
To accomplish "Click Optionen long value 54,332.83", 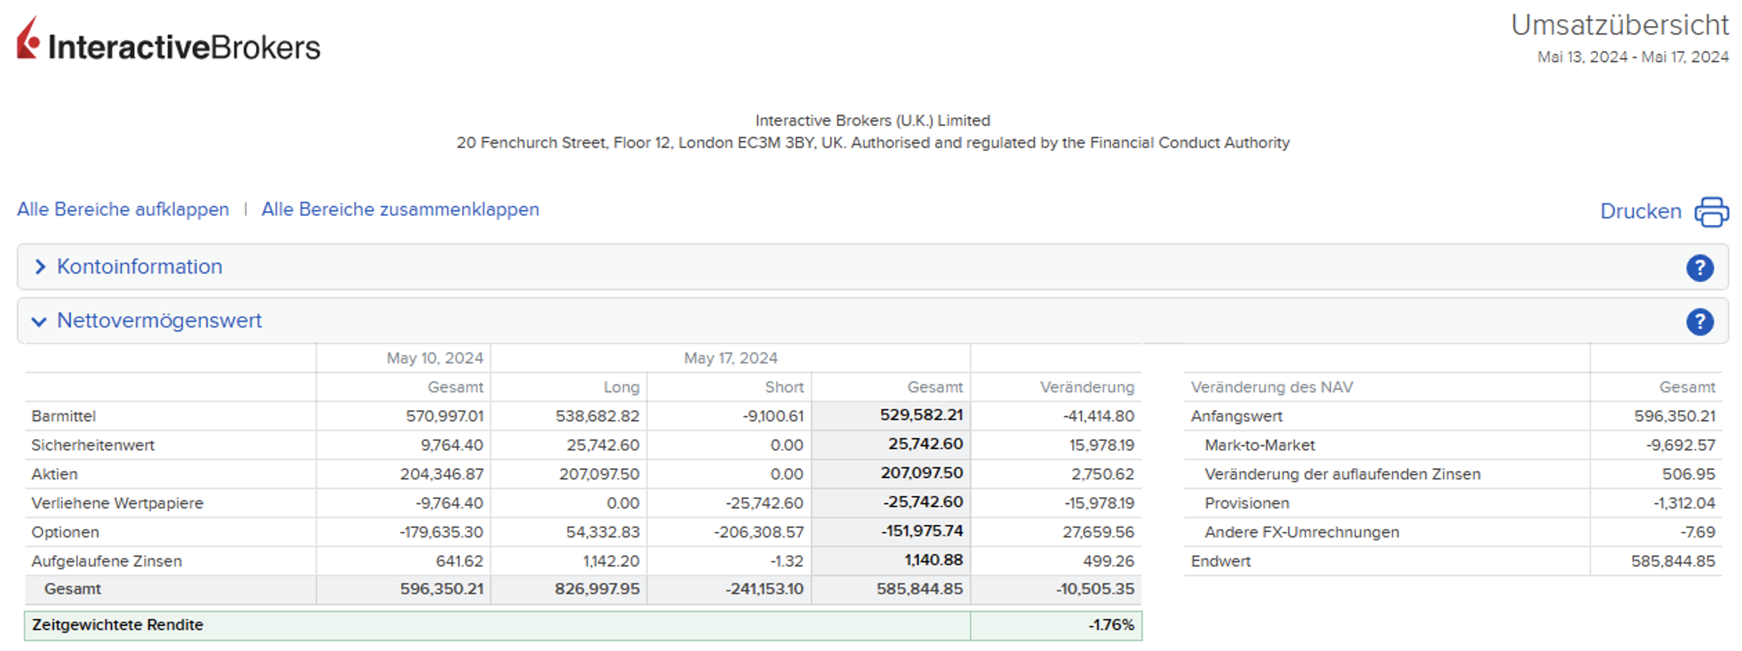I will [603, 532].
